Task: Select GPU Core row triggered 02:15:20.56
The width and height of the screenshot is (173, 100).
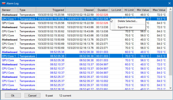Action: (84, 23)
